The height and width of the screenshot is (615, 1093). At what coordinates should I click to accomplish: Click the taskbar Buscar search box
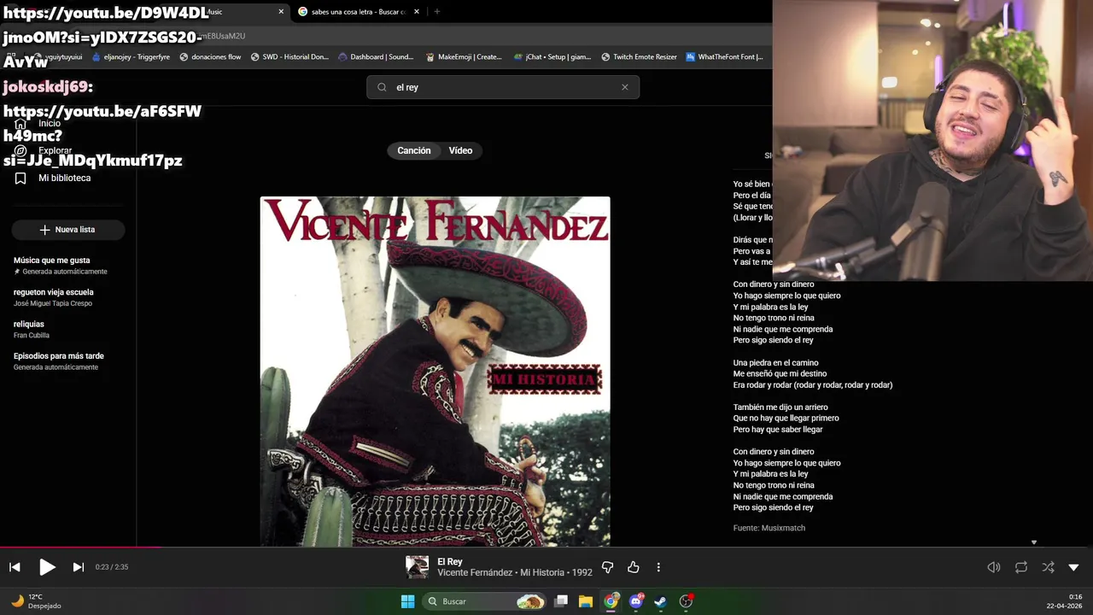pyautogui.click(x=484, y=601)
